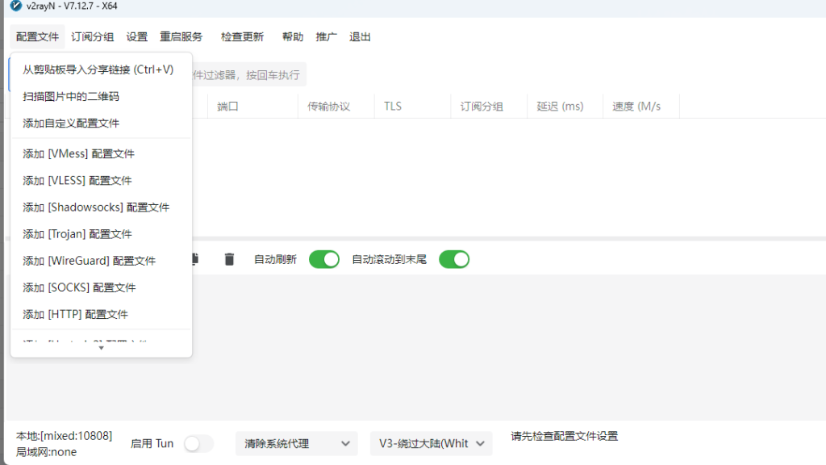
Task: Click the copy icon in the toolbar
Action: pyautogui.click(x=194, y=258)
